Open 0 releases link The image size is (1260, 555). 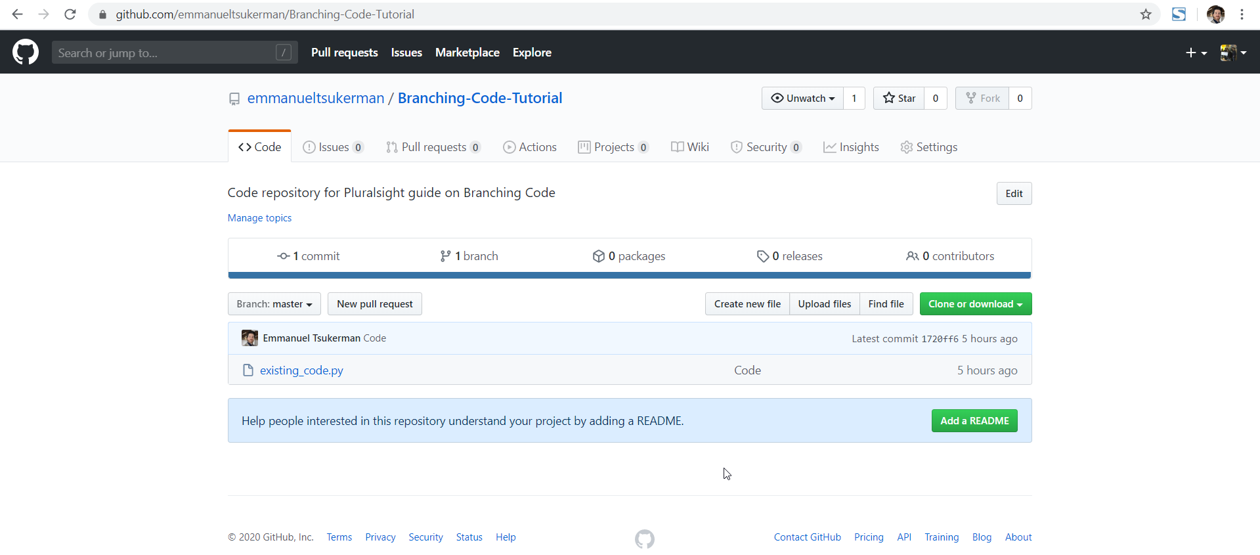pos(789,256)
